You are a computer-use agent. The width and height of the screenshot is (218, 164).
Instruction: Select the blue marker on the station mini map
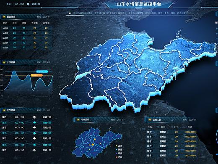[95, 150]
